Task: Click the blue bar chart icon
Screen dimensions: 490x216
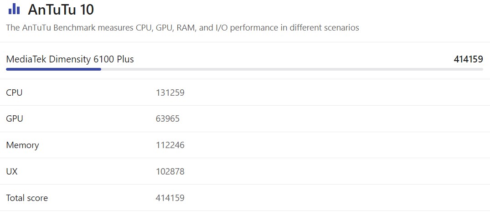Action: point(14,9)
